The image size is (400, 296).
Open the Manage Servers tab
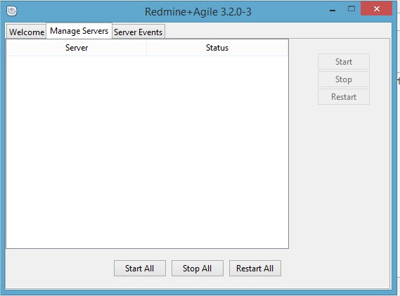pos(79,31)
